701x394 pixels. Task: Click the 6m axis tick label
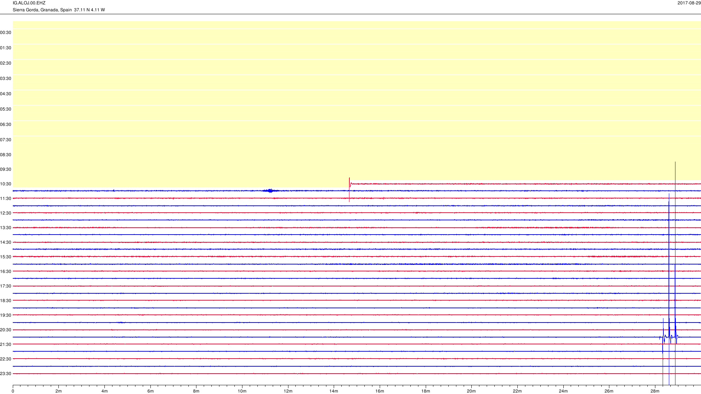pos(150,391)
